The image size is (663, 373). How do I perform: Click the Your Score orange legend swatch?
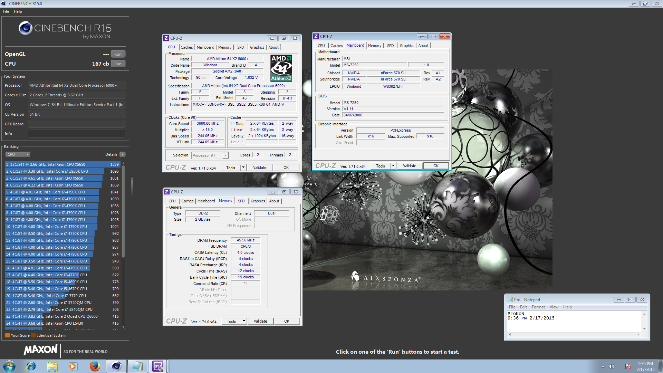click(x=7, y=335)
